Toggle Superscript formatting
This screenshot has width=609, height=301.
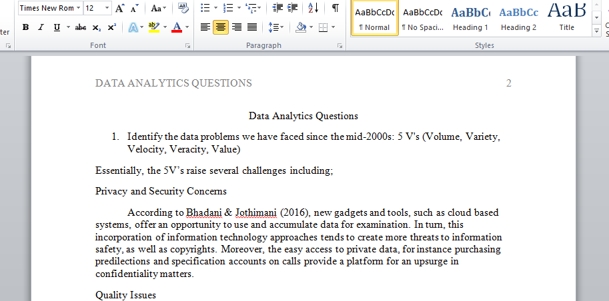[112, 27]
